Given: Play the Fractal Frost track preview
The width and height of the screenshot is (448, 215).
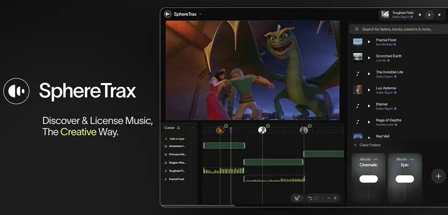Looking at the screenshot, I should tap(369, 42).
